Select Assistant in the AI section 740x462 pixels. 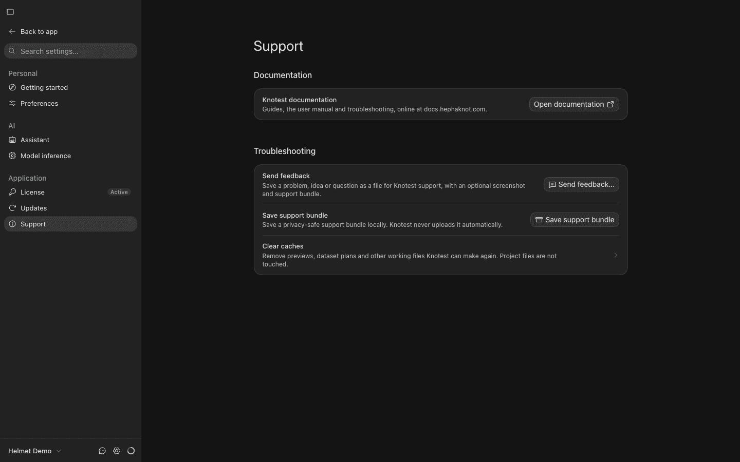[x=70, y=140]
